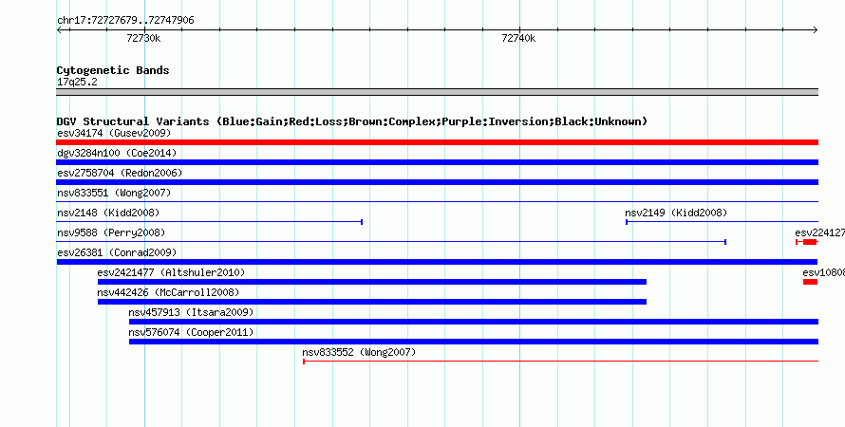The width and height of the screenshot is (845, 427).
Task: Open the esv2758704 (Redon2006) label
Action: tap(120, 173)
